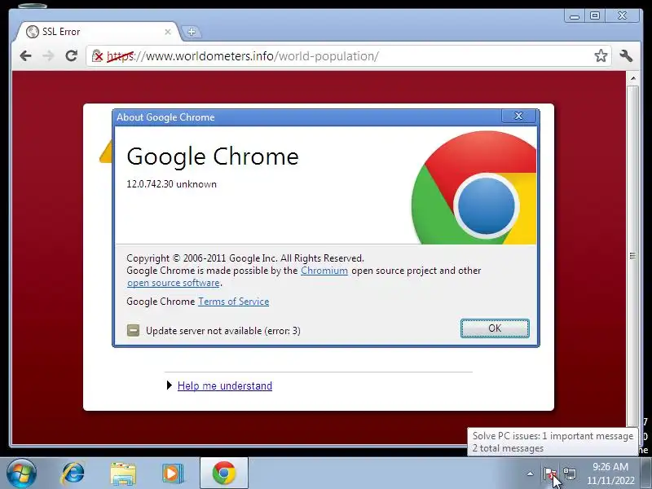Click the version text 12.0.742.30 unknown
This screenshot has height=489, width=652.
(171, 184)
